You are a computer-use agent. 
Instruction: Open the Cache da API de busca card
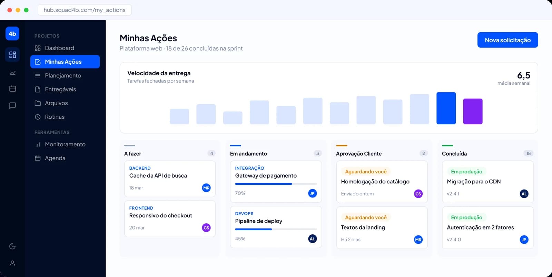170,179
